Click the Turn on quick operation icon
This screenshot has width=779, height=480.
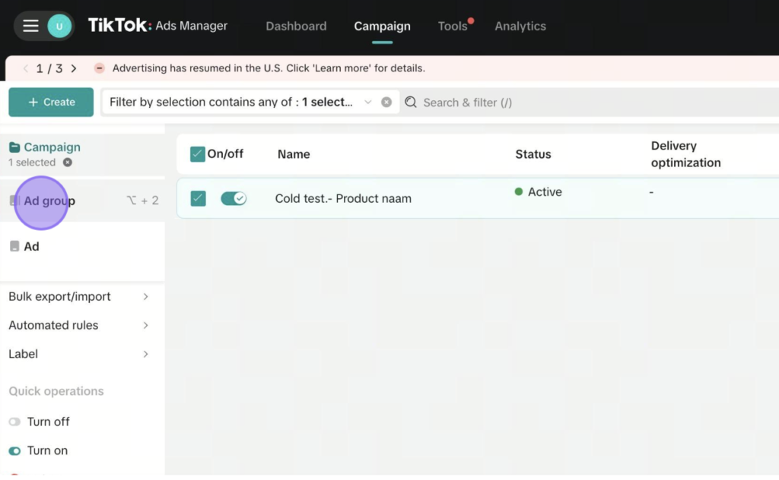14,450
